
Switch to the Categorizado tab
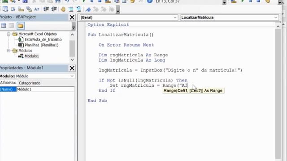pos(30,83)
